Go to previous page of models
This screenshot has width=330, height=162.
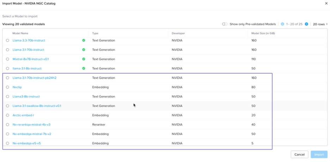click(282, 24)
